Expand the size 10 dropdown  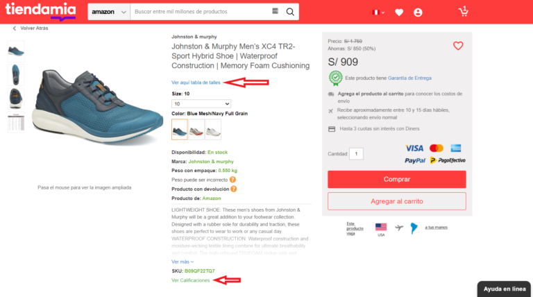201,103
